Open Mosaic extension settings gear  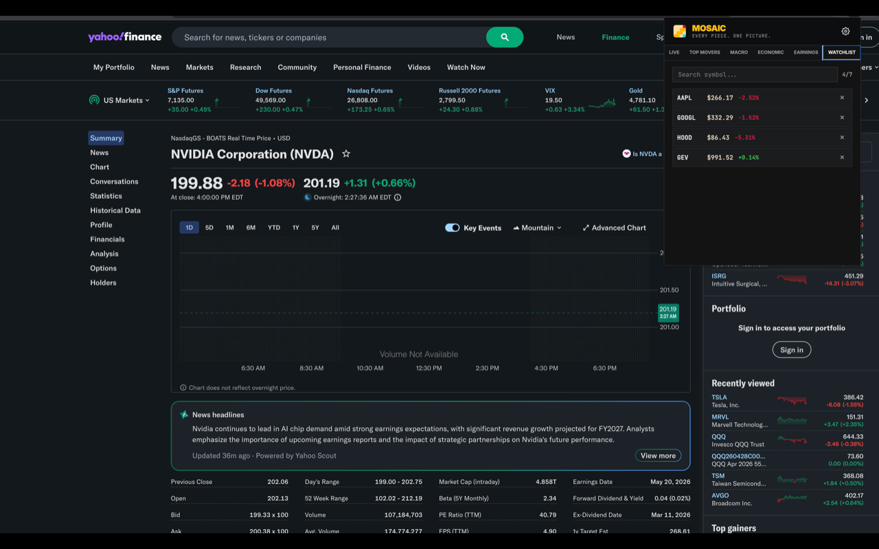845,31
